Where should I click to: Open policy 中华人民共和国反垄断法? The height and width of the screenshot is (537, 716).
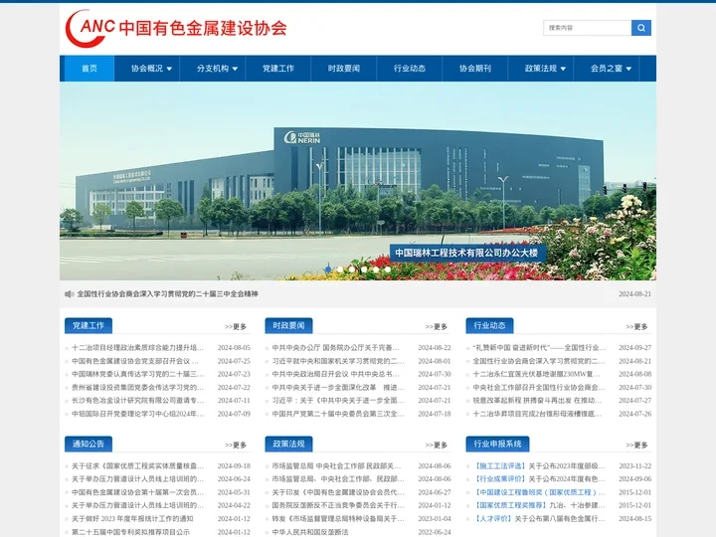point(310,532)
